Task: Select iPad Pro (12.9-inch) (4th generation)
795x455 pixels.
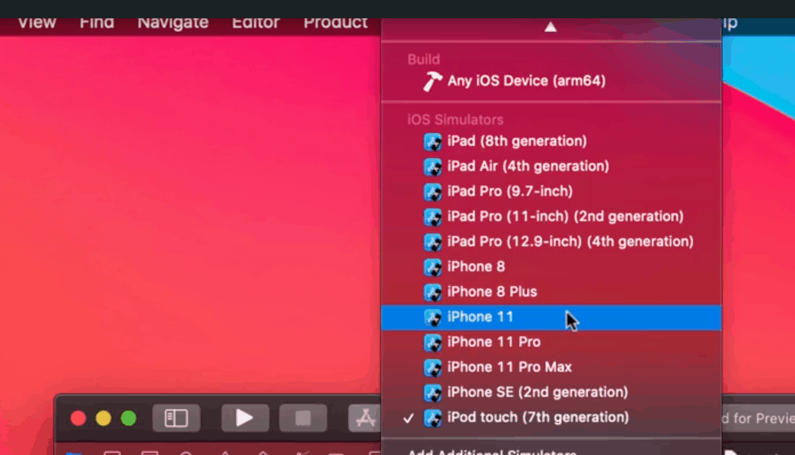Action: [570, 242]
